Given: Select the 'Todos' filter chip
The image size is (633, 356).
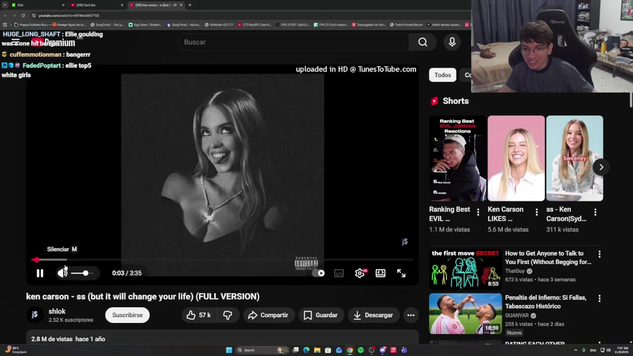Looking at the screenshot, I should coord(443,75).
